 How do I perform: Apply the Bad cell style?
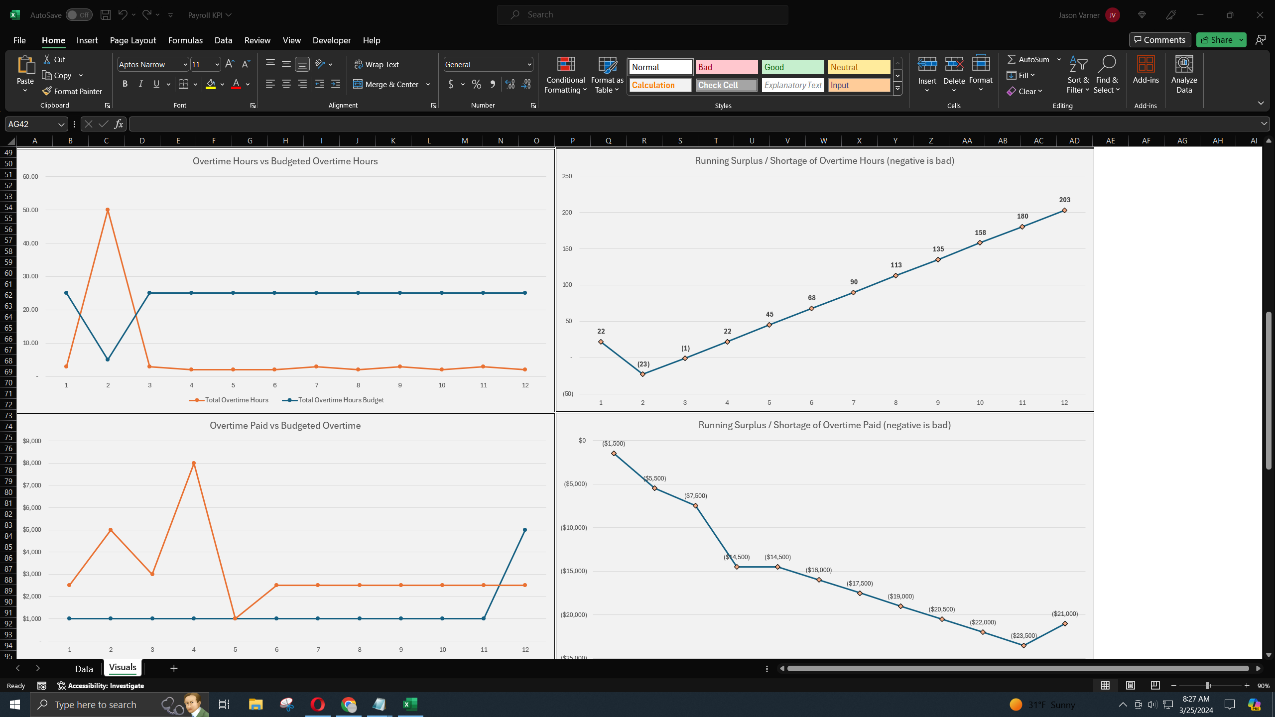pyautogui.click(x=726, y=67)
